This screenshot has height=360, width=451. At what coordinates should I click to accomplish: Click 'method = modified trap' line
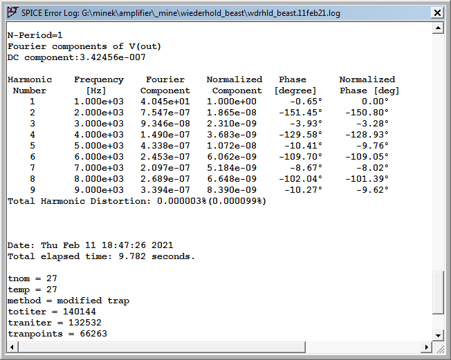[x=68, y=301]
